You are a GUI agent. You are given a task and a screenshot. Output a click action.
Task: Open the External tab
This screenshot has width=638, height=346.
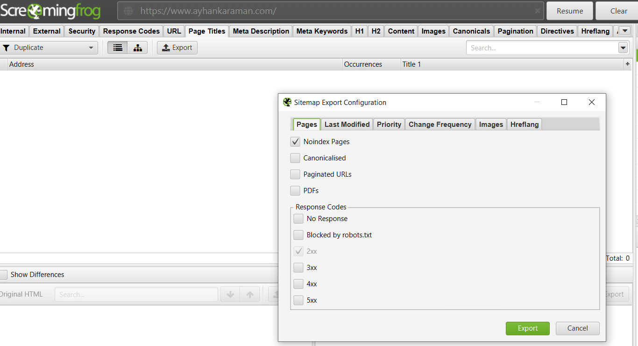pos(47,31)
